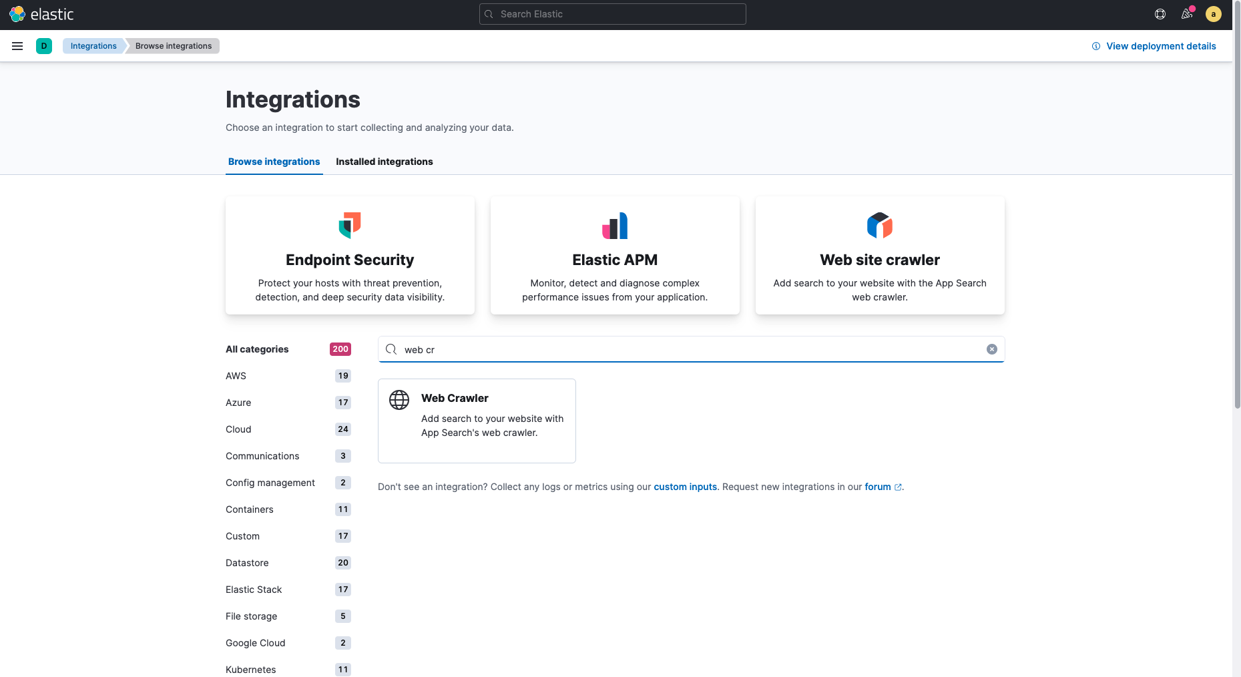Select the All categories filter

(x=257, y=349)
